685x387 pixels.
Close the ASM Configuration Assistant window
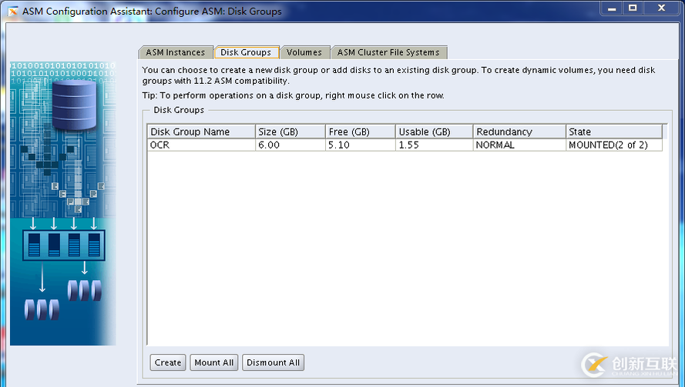click(661, 8)
